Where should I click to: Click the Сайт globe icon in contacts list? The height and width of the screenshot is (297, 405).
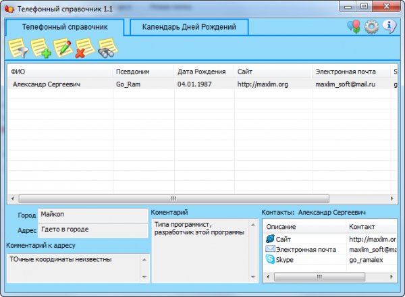270,239
